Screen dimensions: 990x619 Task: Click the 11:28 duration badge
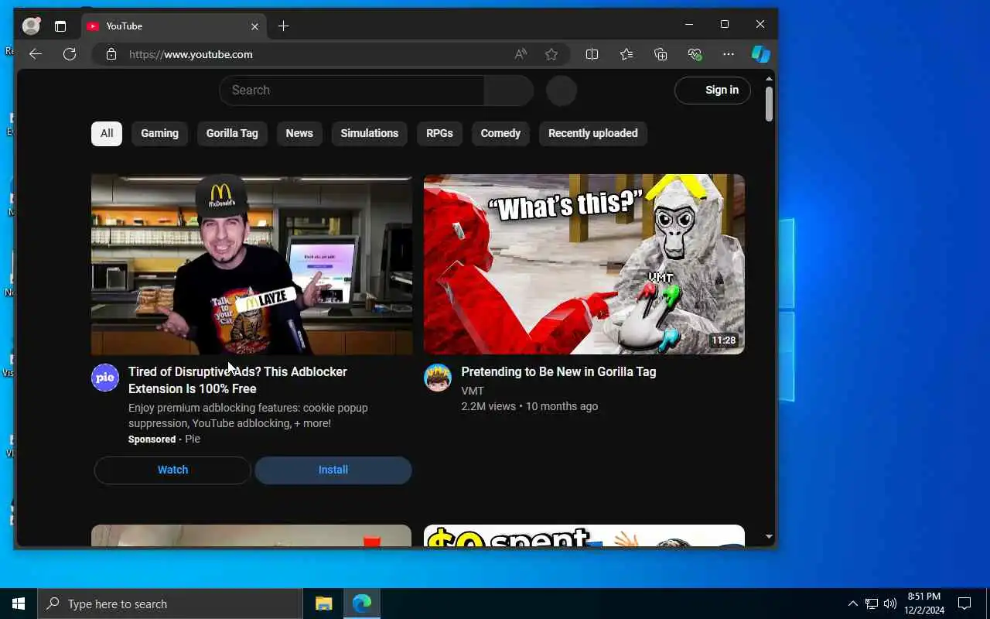click(x=724, y=340)
